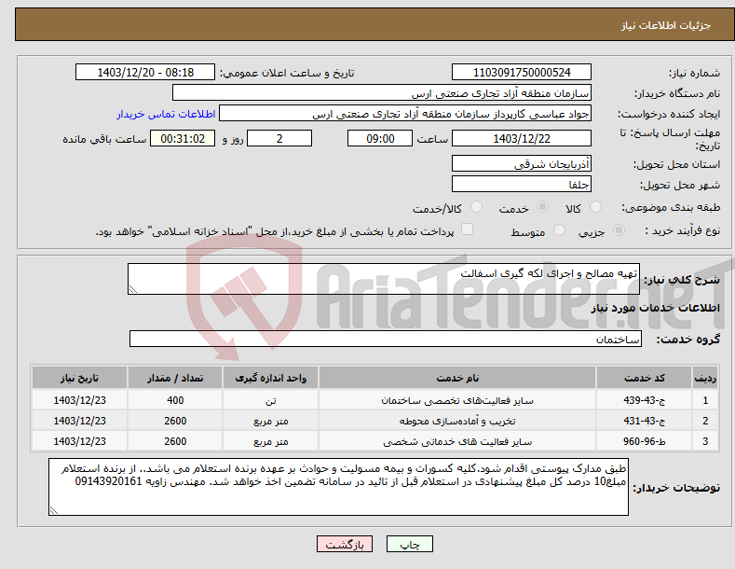
Task: Click سایر فعالیت های خدماتی شخصی cell
Action: tap(457, 441)
